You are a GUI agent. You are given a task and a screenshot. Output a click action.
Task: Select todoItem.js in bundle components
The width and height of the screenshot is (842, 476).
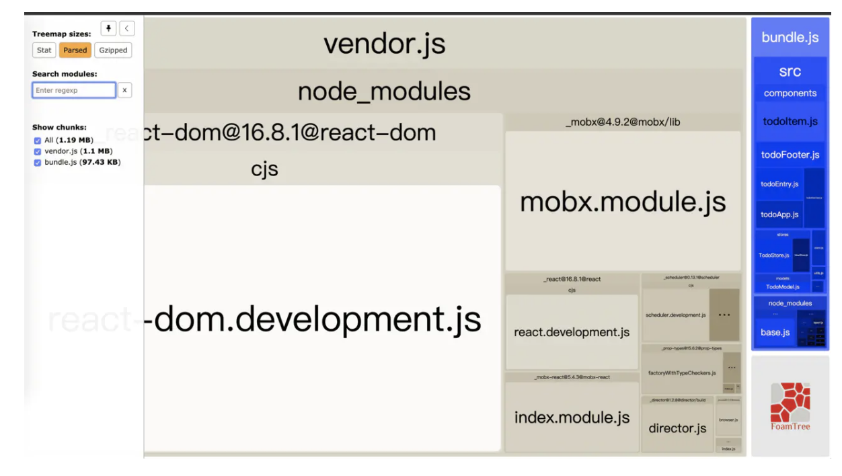(790, 122)
